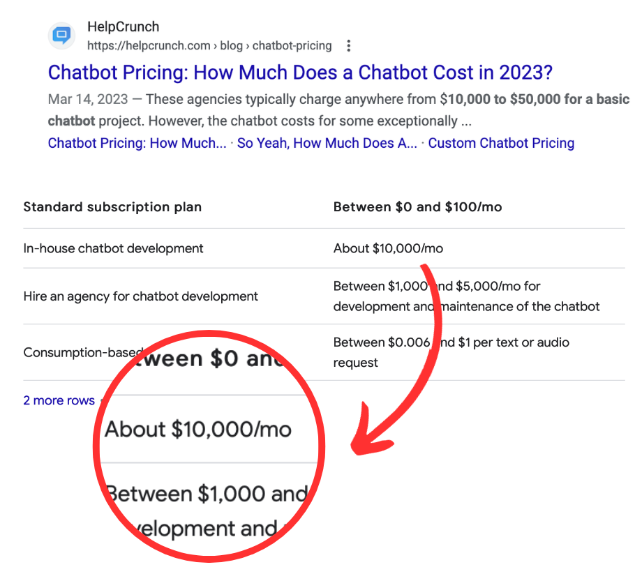Click enlarged 'Between $1,000 and' text in magnifier
Screen dimensions: 635x567
pos(207,494)
